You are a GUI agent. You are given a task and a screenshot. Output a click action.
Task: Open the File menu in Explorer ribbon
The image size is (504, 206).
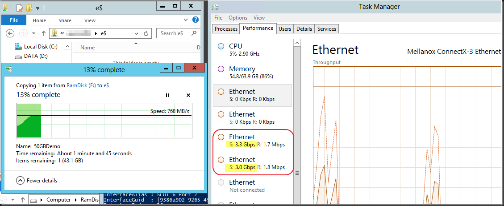14,20
